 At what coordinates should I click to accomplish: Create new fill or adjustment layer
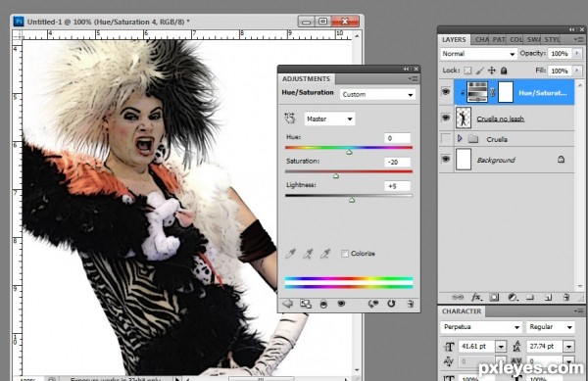coord(513,297)
